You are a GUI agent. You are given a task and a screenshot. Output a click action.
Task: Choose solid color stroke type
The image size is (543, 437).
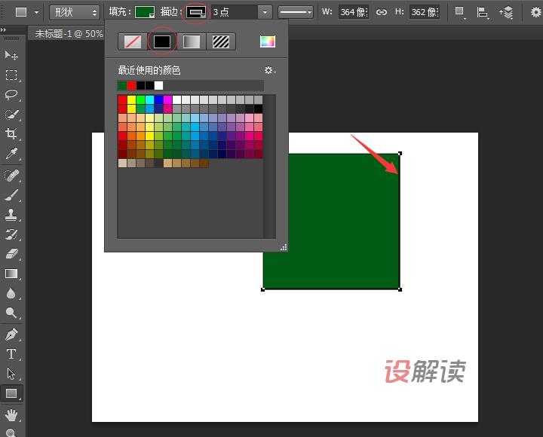click(x=162, y=41)
